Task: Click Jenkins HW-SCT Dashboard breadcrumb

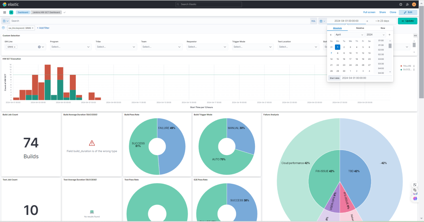Action: 46,12
